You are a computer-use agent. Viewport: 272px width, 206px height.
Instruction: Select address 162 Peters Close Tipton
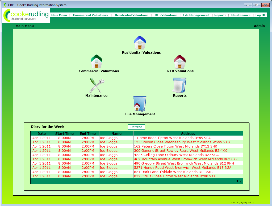175,146
